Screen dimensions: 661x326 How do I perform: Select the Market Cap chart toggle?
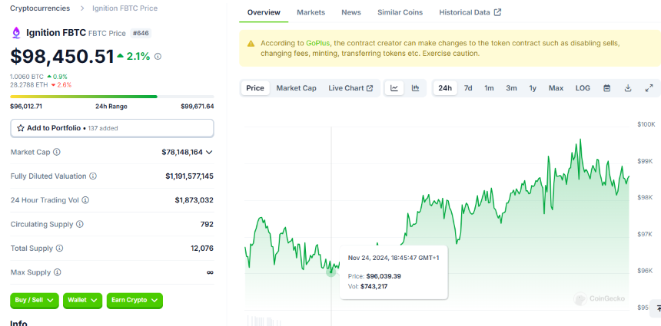coord(296,88)
